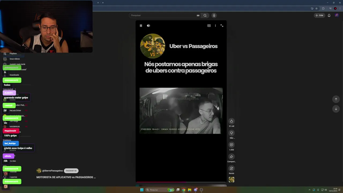Open Chrome extensions puzzle icon
343x193 pixels.
[x=323, y=8]
